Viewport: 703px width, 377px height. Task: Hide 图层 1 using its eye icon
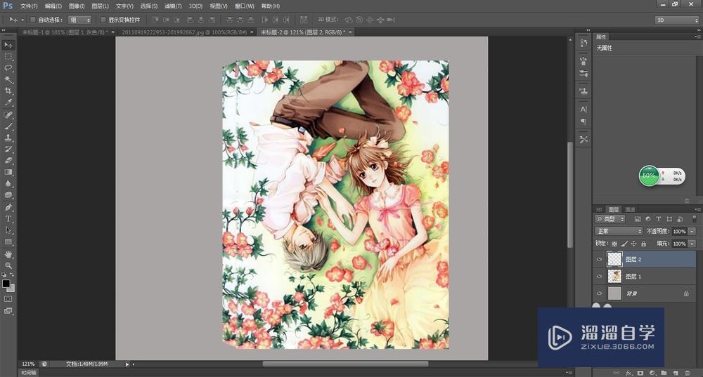pyautogui.click(x=599, y=277)
